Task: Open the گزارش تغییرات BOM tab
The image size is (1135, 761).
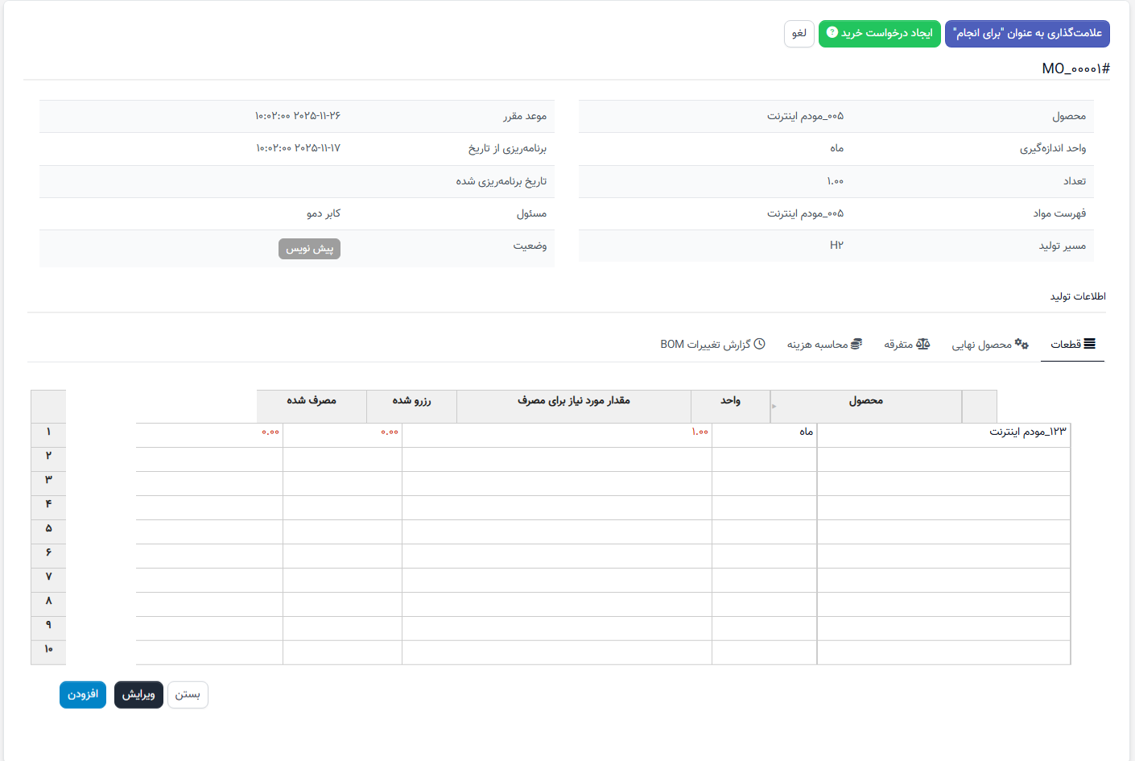Action: point(712,345)
